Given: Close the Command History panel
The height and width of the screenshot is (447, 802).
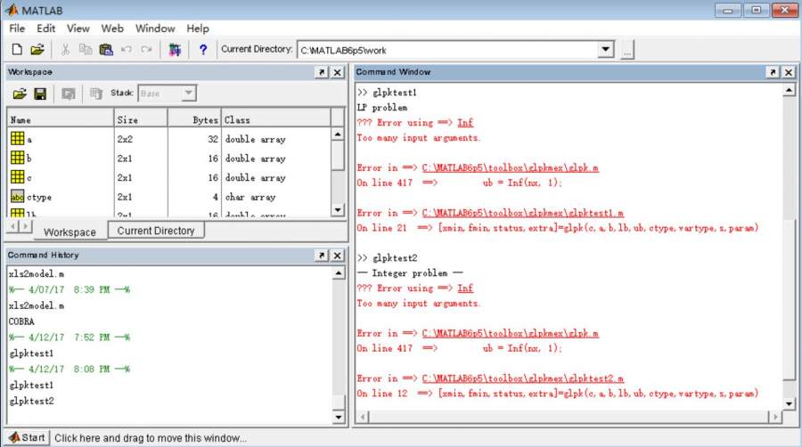Looking at the screenshot, I should pos(338,255).
